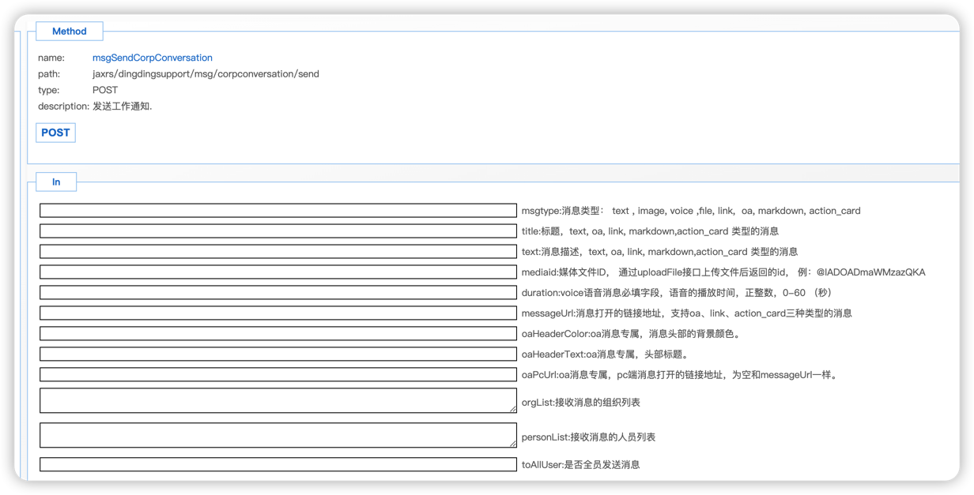Screen dimensions: 974x495
Task: Click the title input field
Action: tap(277, 231)
